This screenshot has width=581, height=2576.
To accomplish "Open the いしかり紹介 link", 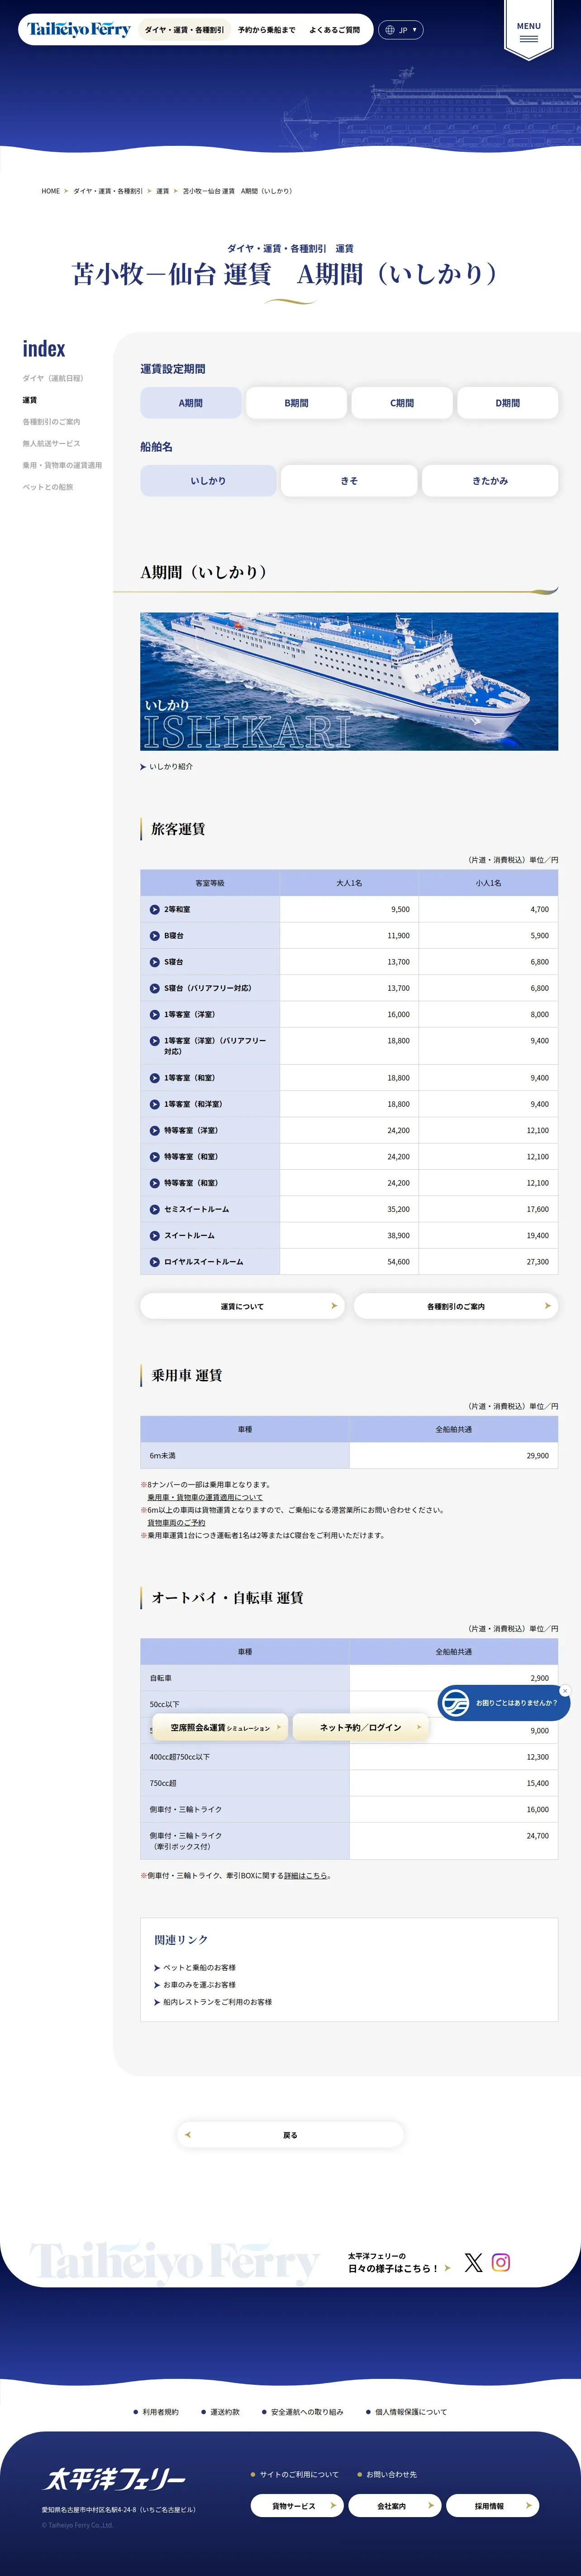I will click(167, 767).
